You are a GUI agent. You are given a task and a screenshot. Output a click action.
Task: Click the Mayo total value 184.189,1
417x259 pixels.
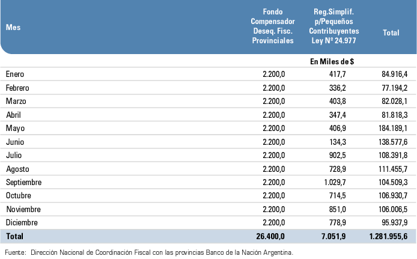tap(392, 128)
